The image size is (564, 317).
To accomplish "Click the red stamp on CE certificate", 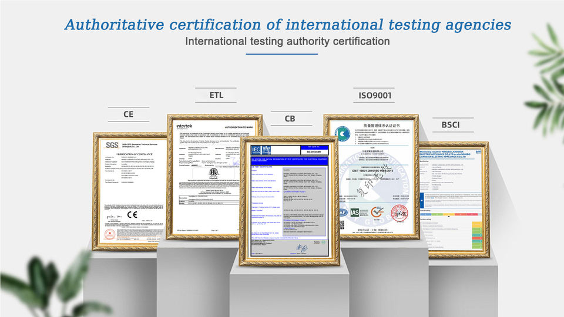I will coord(110,234).
